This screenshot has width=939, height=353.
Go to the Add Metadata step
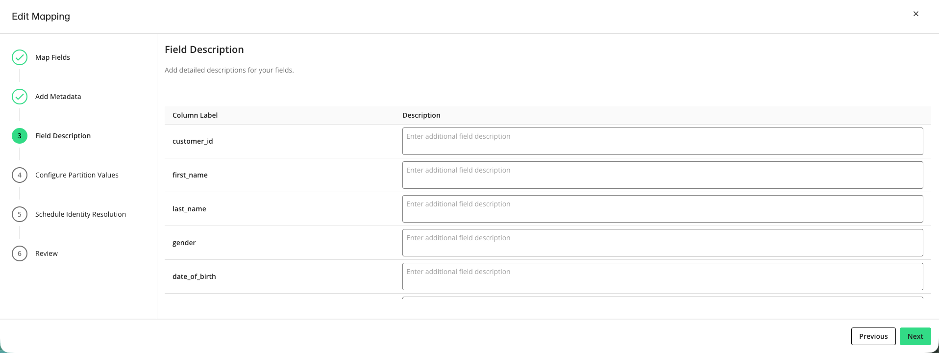pyautogui.click(x=58, y=97)
